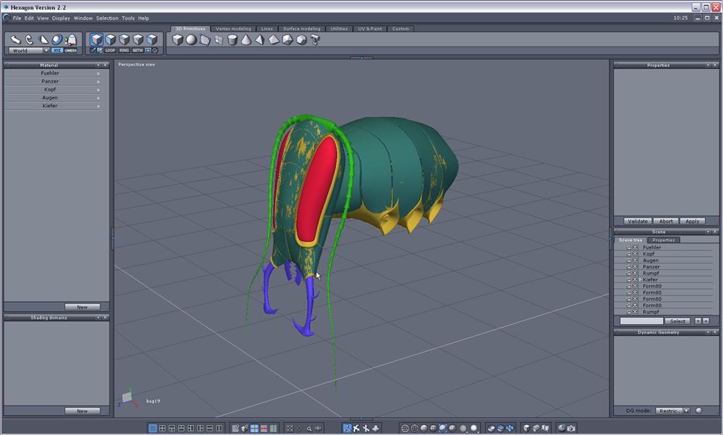Click the Select button in Scene panel
This screenshot has width=723, height=435.
click(678, 321)
